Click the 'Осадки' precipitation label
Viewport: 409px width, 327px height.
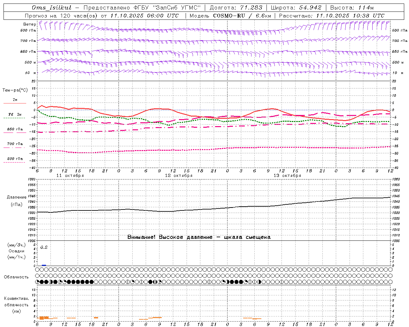(16, 251)
